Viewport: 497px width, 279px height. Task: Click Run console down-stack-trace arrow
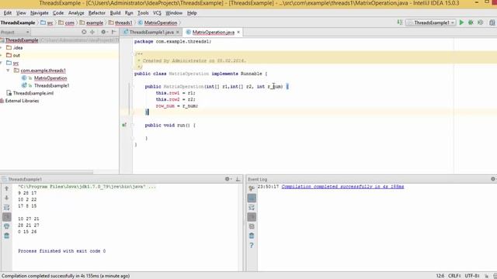point(7,198)
